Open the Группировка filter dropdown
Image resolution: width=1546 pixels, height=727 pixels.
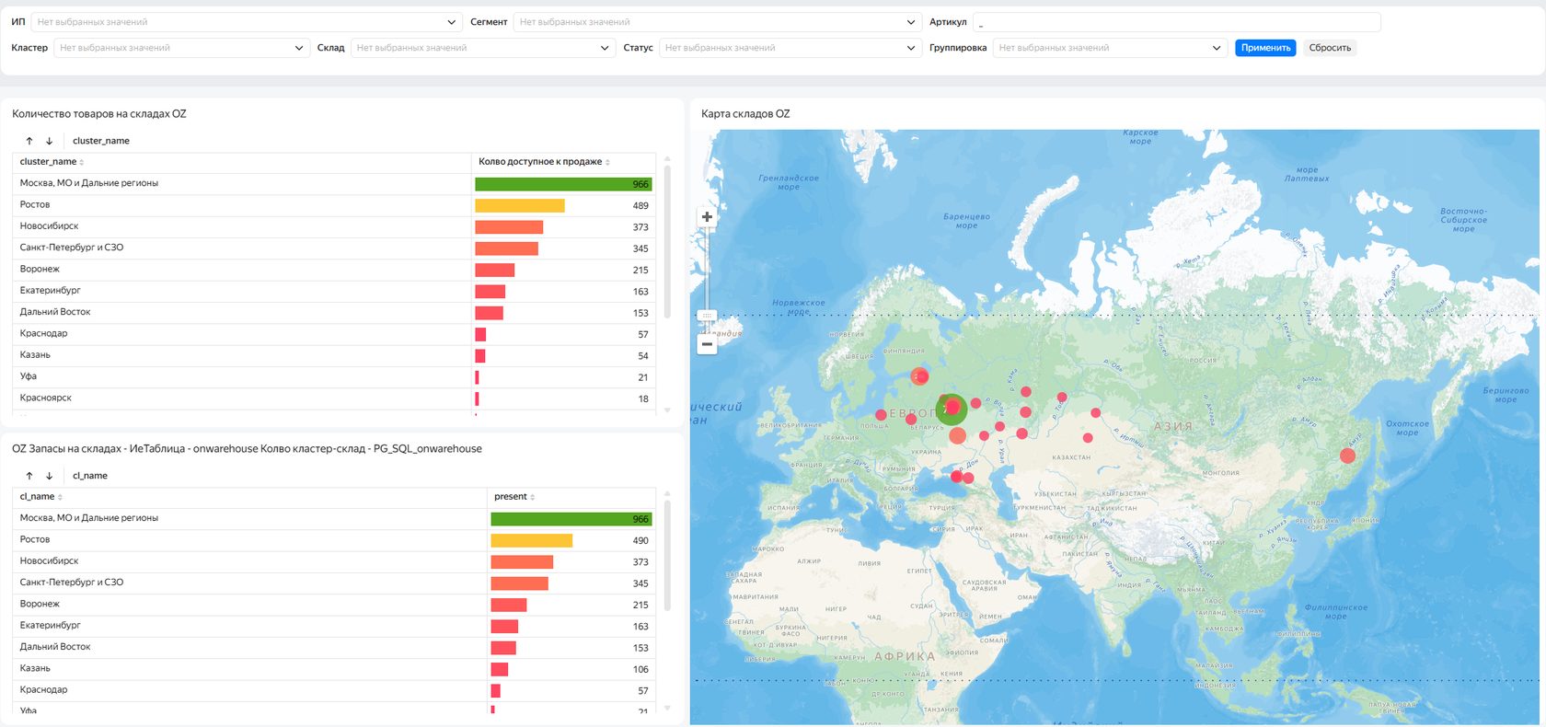(x=1110, y=48)
